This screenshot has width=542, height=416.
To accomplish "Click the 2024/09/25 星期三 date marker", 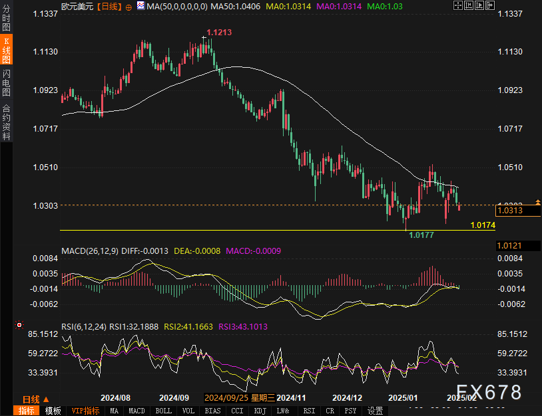I will [x=240, y=397].
